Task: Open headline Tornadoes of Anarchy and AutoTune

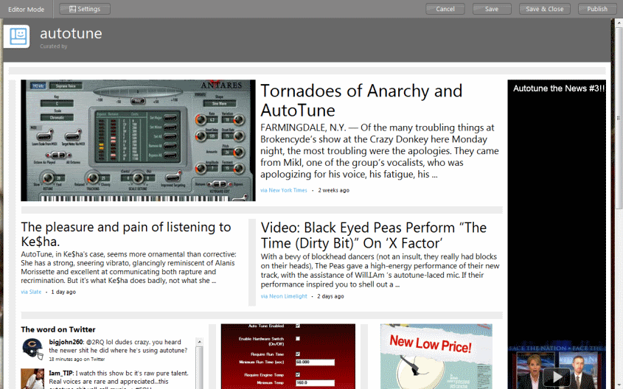Action: (361, 100)
